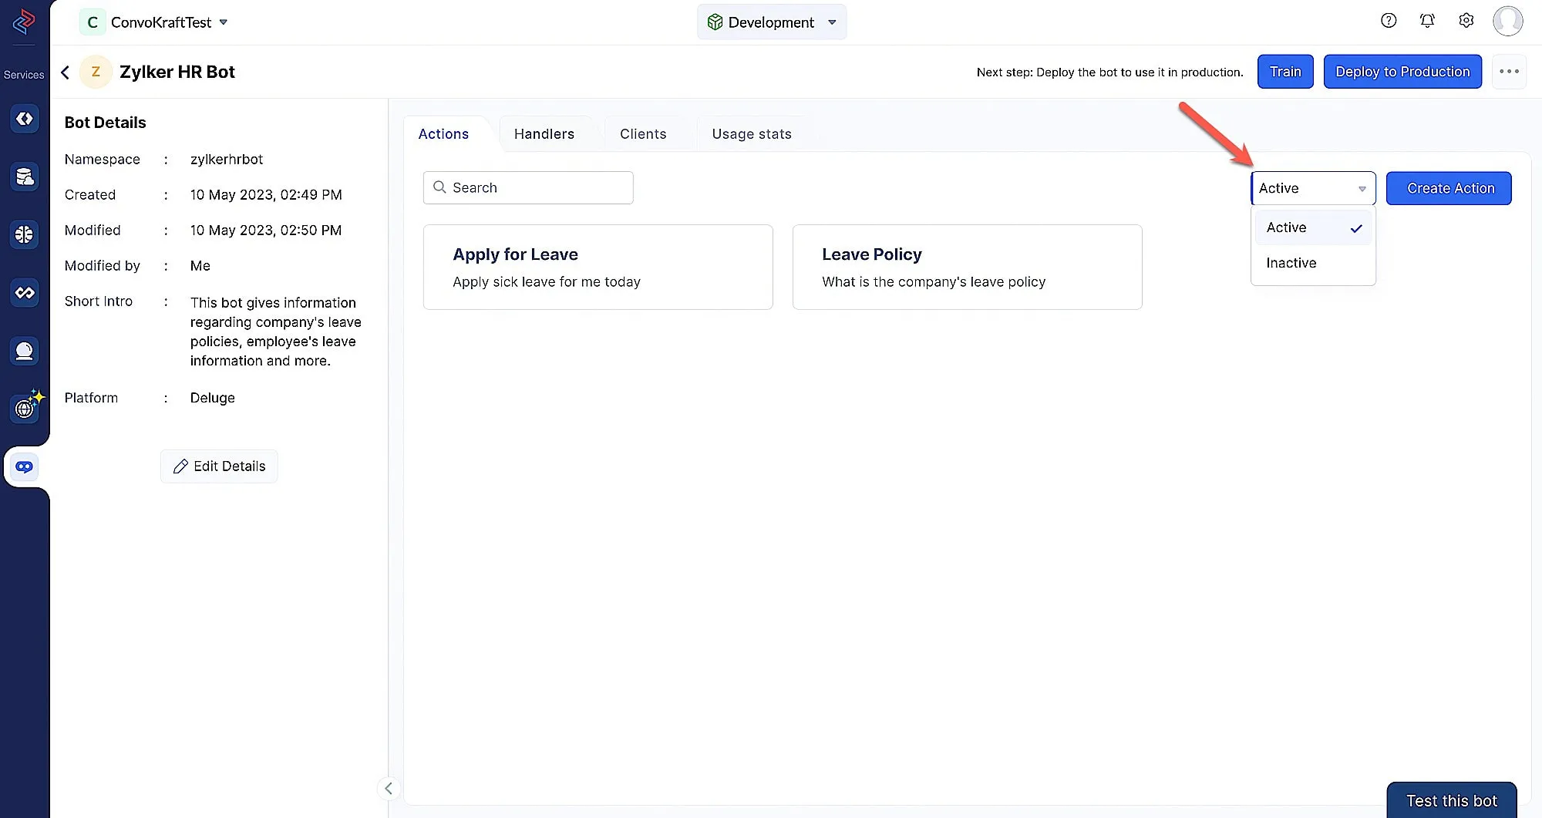Click the Create Action button
This screenshot has height=818, width=1542.
click(1449, 188)
